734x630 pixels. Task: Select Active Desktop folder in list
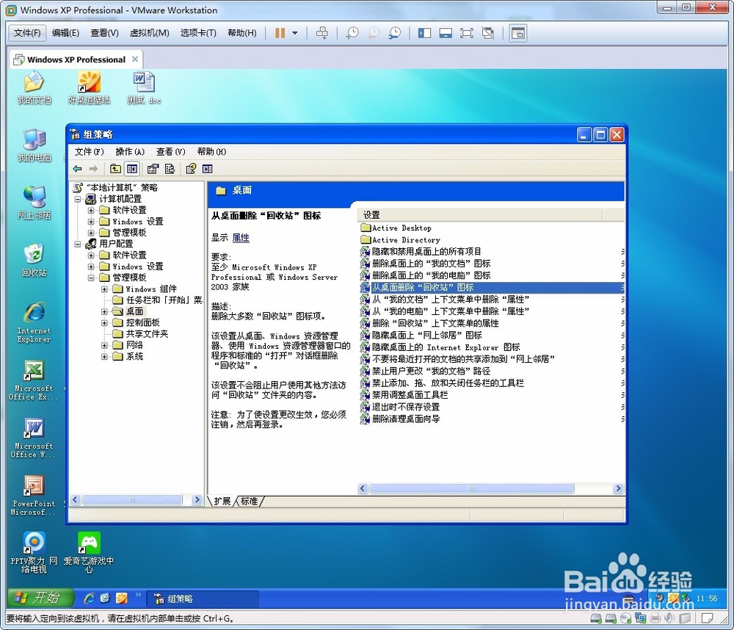(396, 228)
